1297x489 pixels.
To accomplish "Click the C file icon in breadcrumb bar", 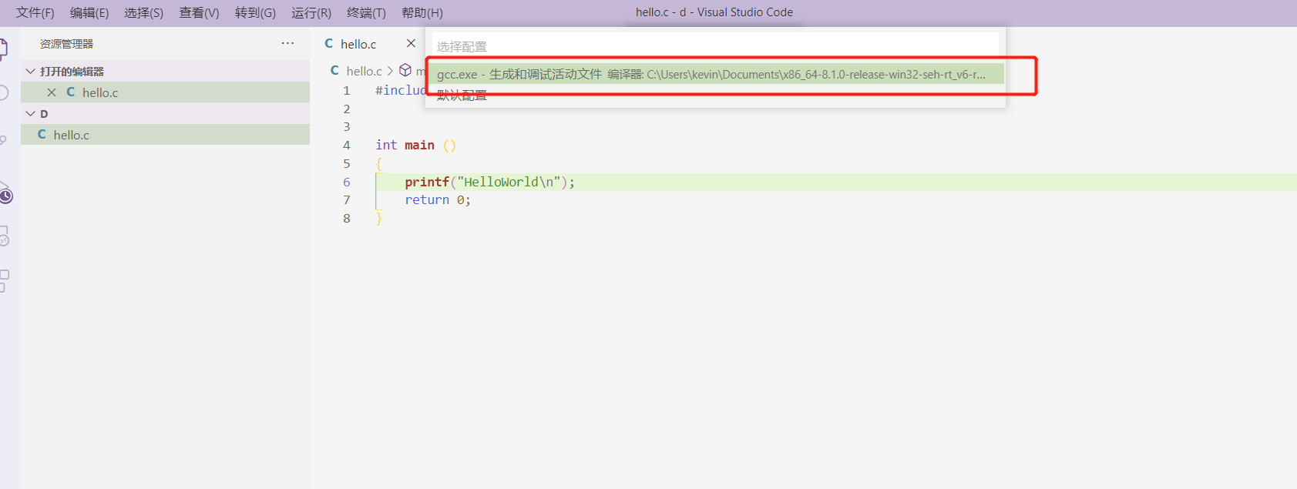I will point(334,70).
